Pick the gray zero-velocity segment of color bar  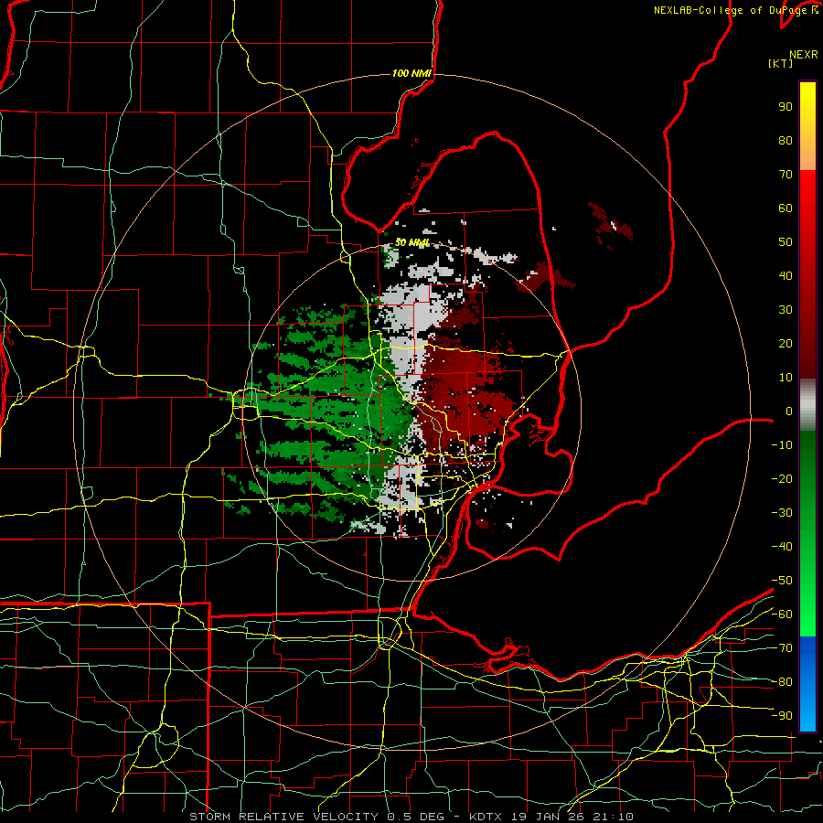click(807, 405)
